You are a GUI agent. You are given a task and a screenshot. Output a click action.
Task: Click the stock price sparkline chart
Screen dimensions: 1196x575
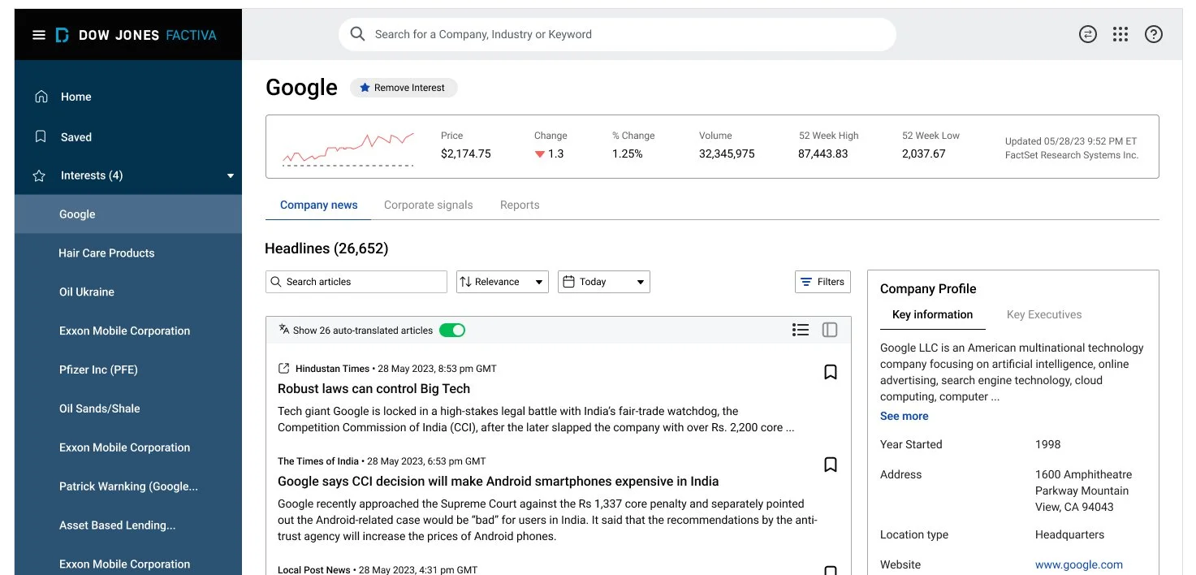point(348,149)
